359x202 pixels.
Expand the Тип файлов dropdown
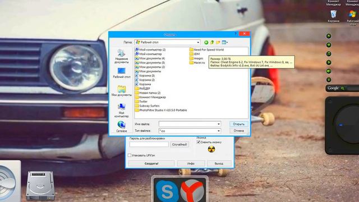pyautogui.click(x=219, y=131)
